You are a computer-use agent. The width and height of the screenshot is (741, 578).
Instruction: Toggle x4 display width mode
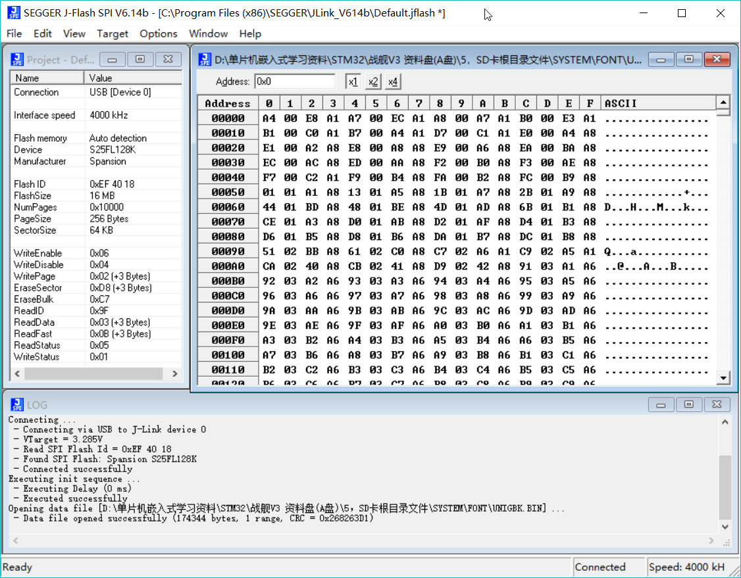(x=393, y=82)
